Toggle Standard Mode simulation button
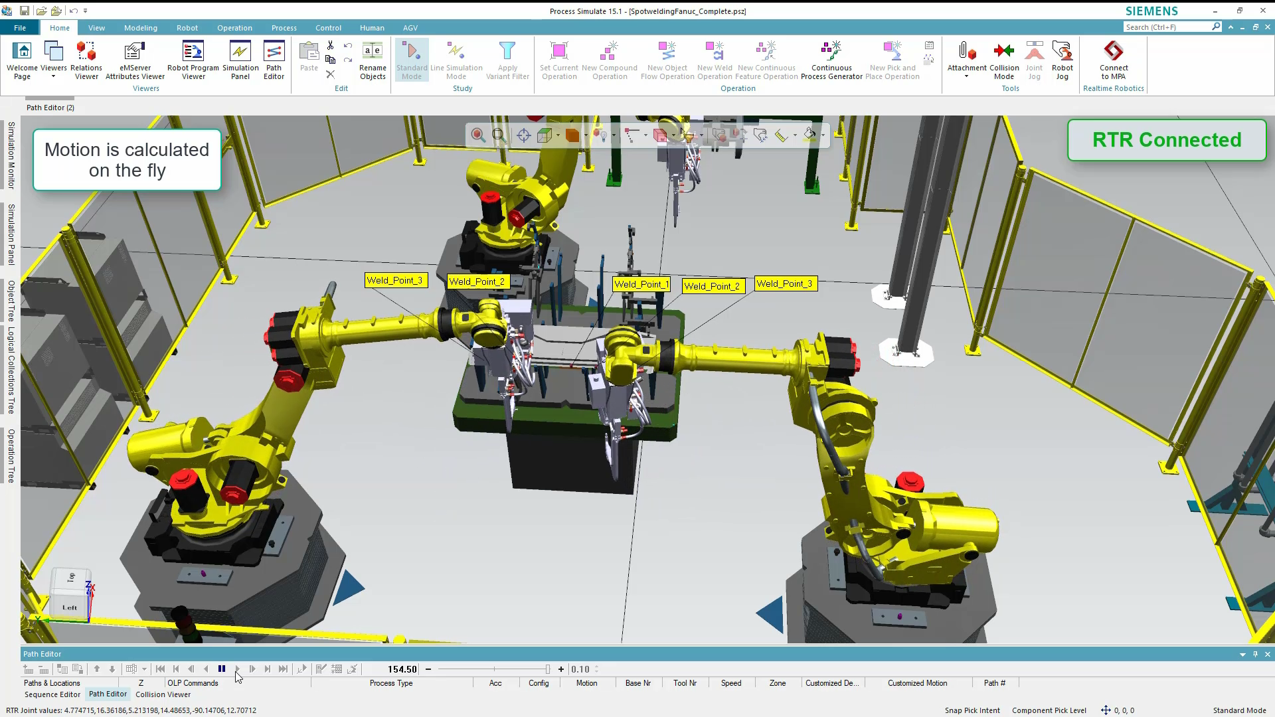Viewport: 1275px width, 717px height. (x=412, y=60)
